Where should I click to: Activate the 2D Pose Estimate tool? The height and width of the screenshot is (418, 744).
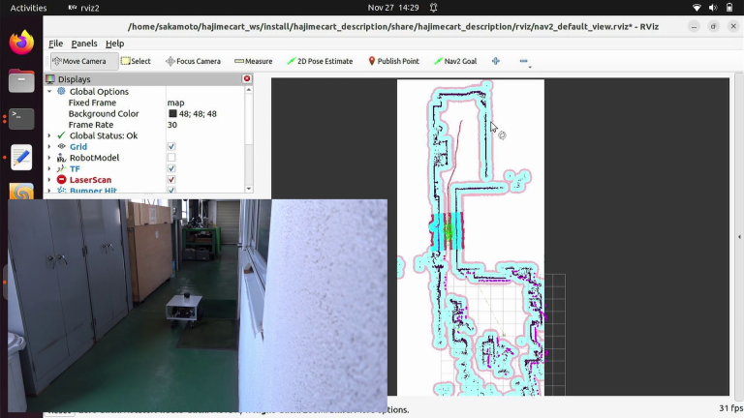point(319,61)
